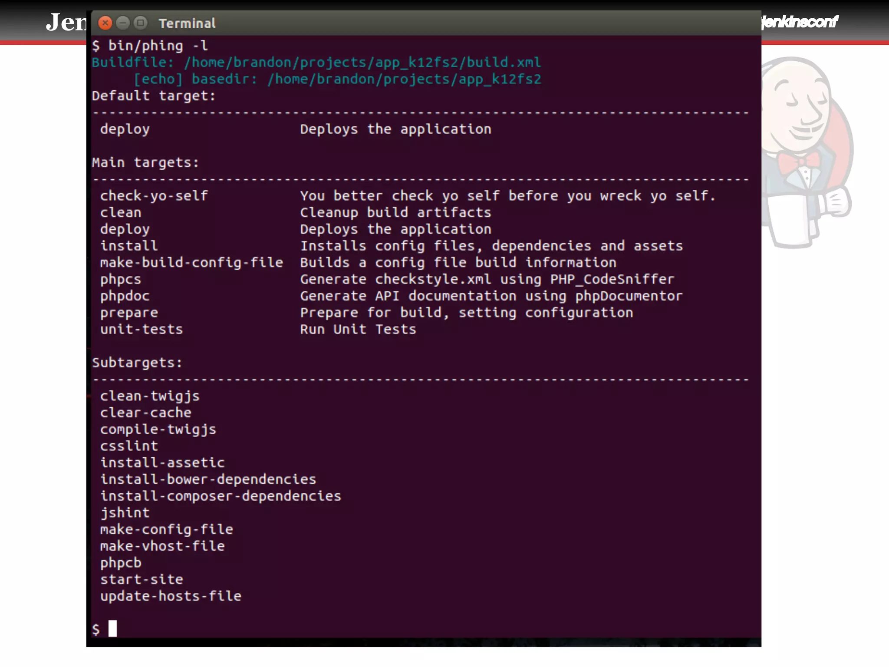889x667 pixels.
Task: Click the red close window button
Action: [105, 23]
